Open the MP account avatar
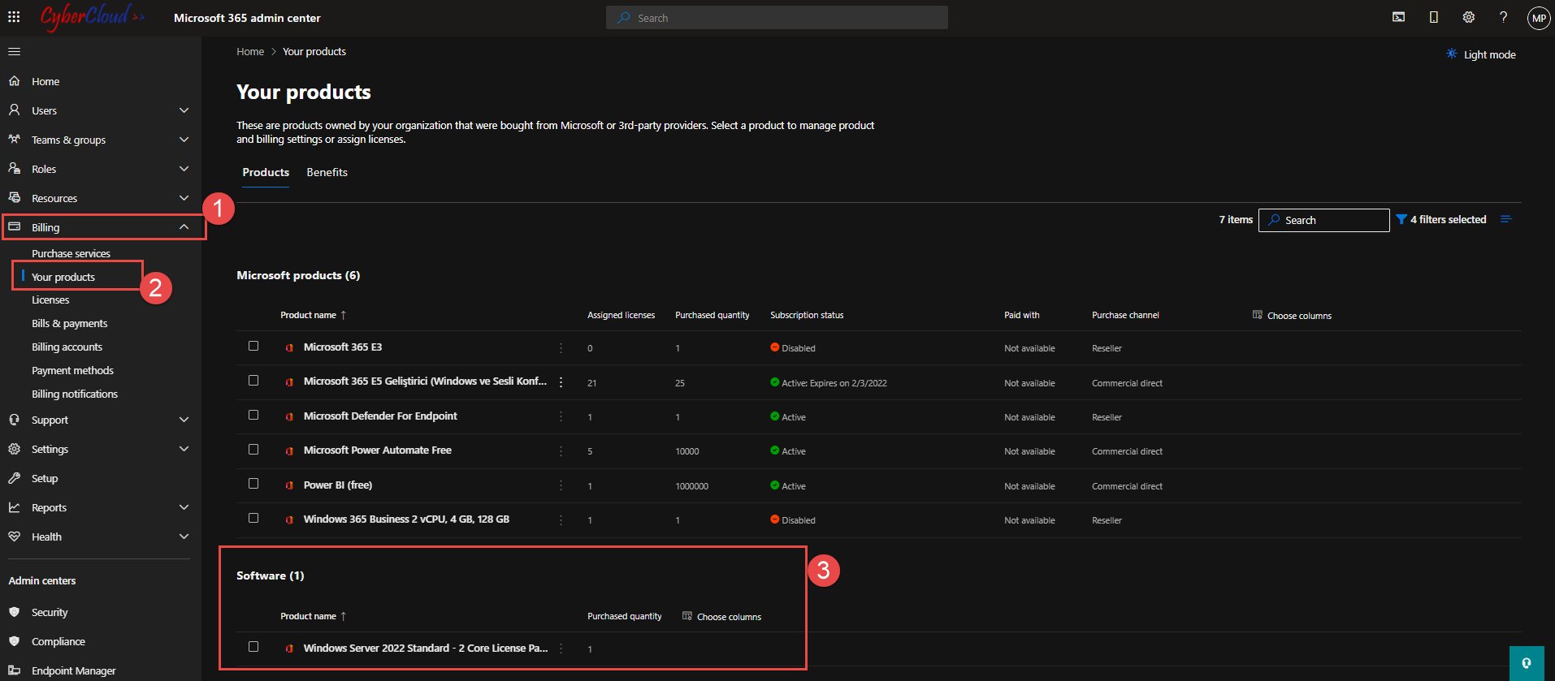 1539,18
